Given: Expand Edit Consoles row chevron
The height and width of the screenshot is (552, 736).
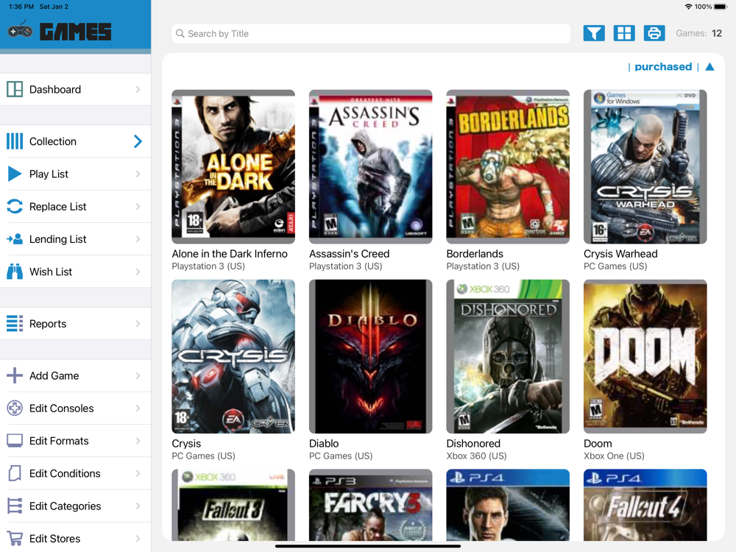Looking at the screenshot, I should (x=138, y=408).
